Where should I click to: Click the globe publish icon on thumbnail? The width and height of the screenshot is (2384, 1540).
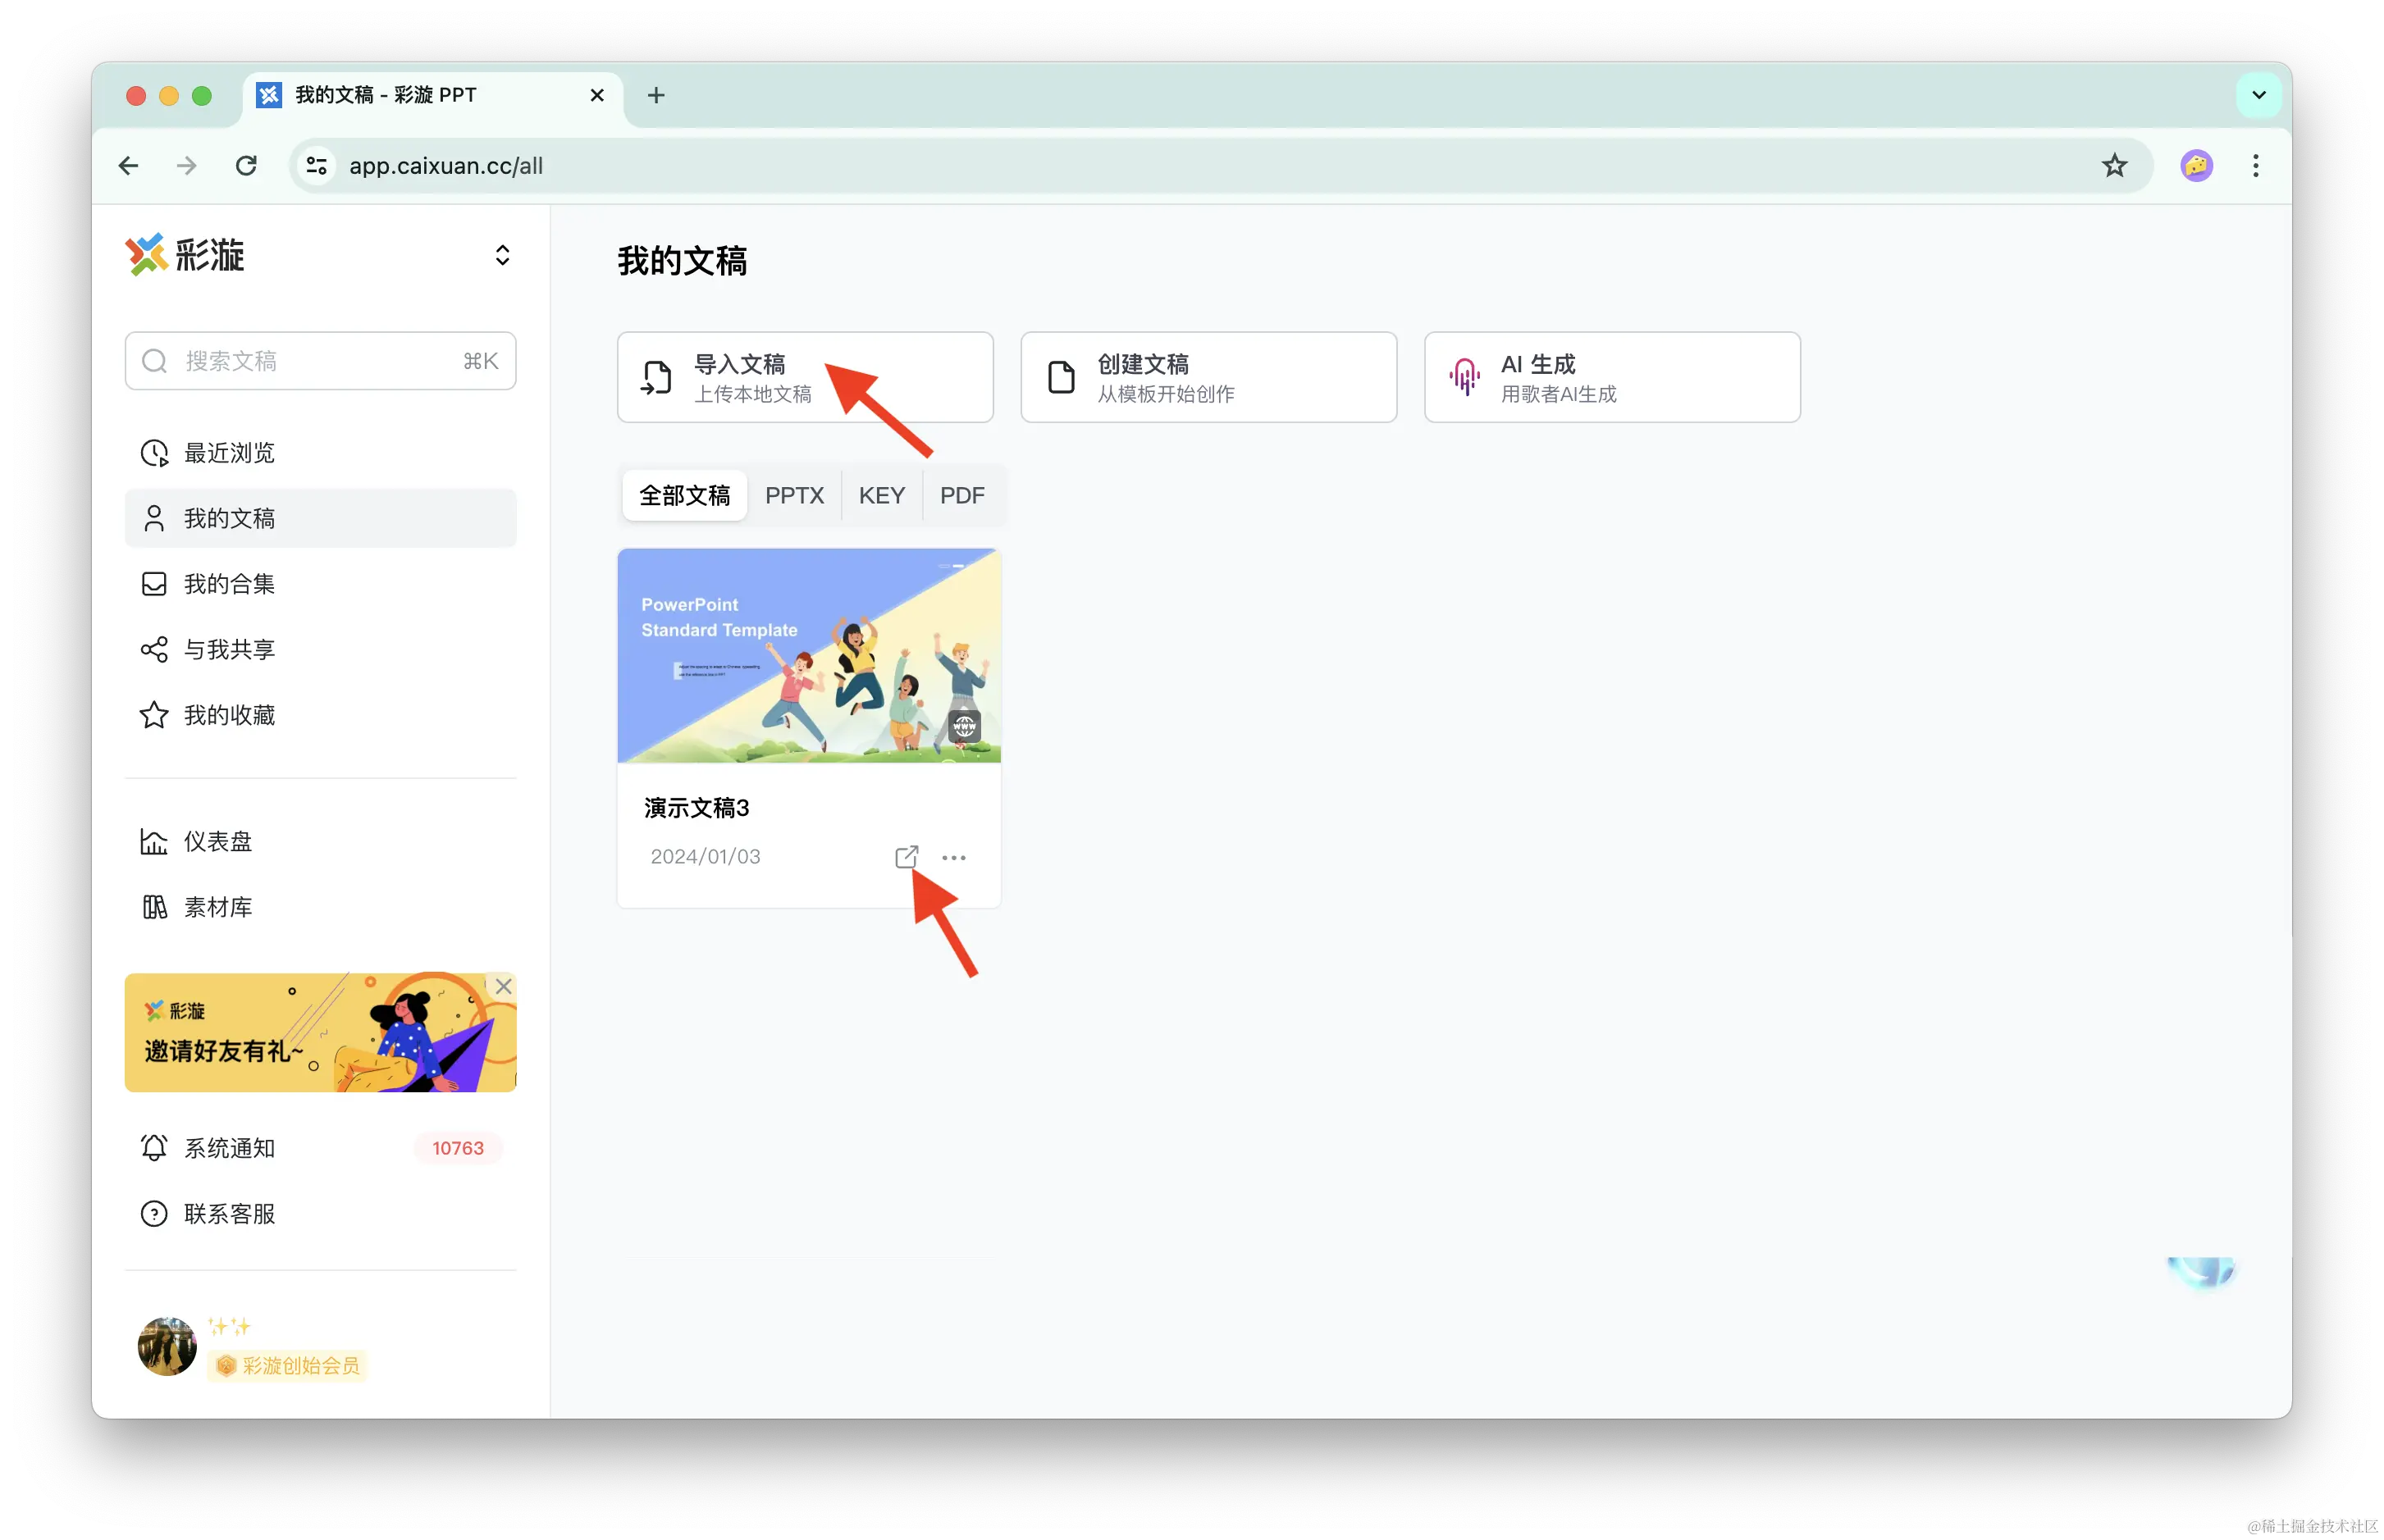coord(963,725)
